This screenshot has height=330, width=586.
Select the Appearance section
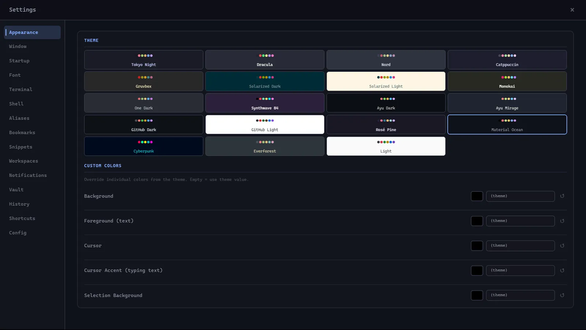pyautogui.click(x=32, y=32)
